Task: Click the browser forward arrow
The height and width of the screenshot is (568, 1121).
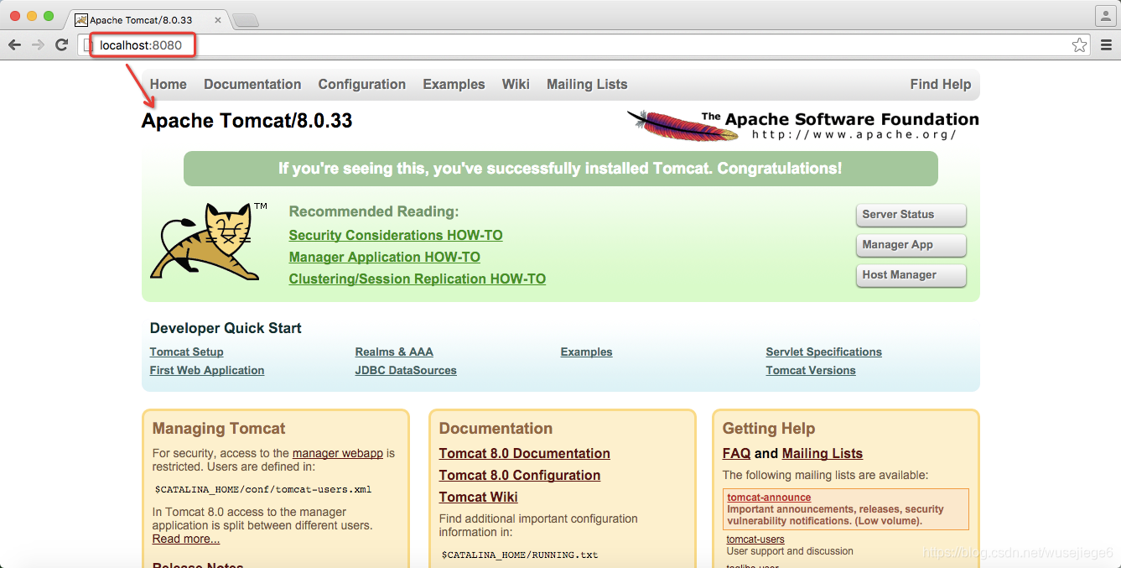Action: (38, 45)
